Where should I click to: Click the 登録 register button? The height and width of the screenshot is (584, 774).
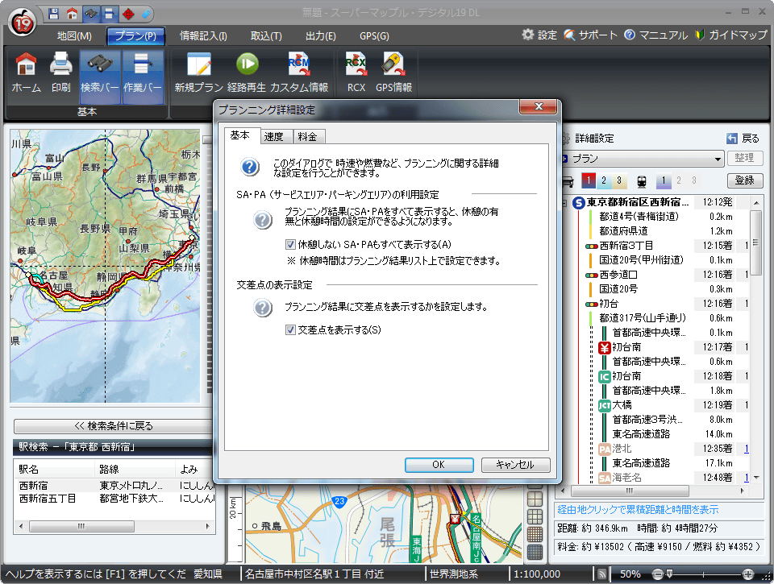[x=744, y=180]
